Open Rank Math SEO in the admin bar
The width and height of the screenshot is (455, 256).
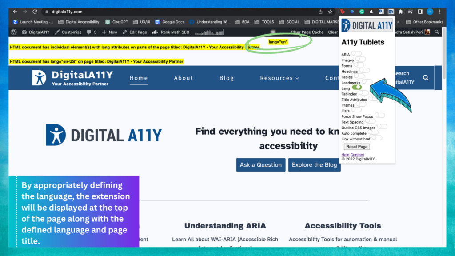171,32
